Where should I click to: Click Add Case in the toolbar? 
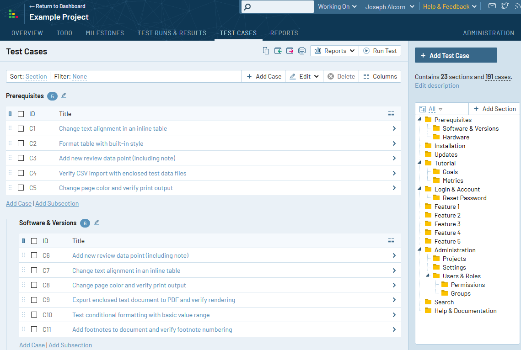pyautogui.click(x=264, y=76)
